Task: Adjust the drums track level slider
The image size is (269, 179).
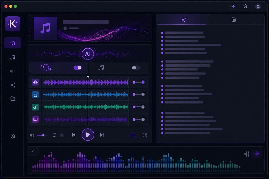Action: point(139,94)
